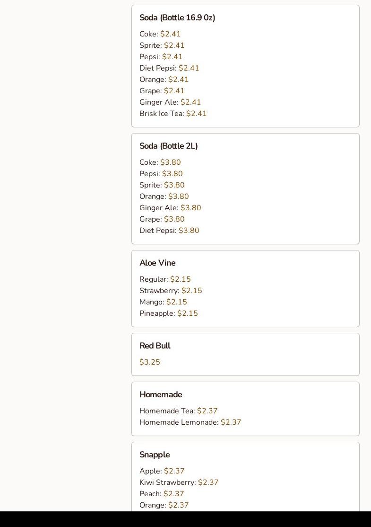The image size is (371, 527).
Task: Click the Soda (Bottle 2L) heading
Action: click(x=168, y=146)
